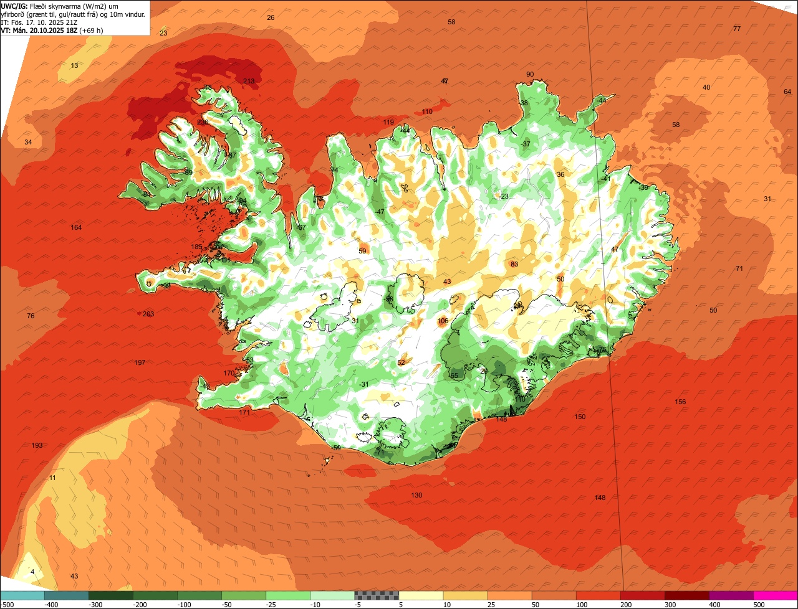Click the flux value 130 south of Iceland
The width and height of the screenshot is (798, 609).
coord(416,495)
